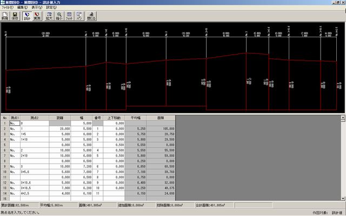Click the 測点2 column header

pyautogui.click(x=35, y=118)
